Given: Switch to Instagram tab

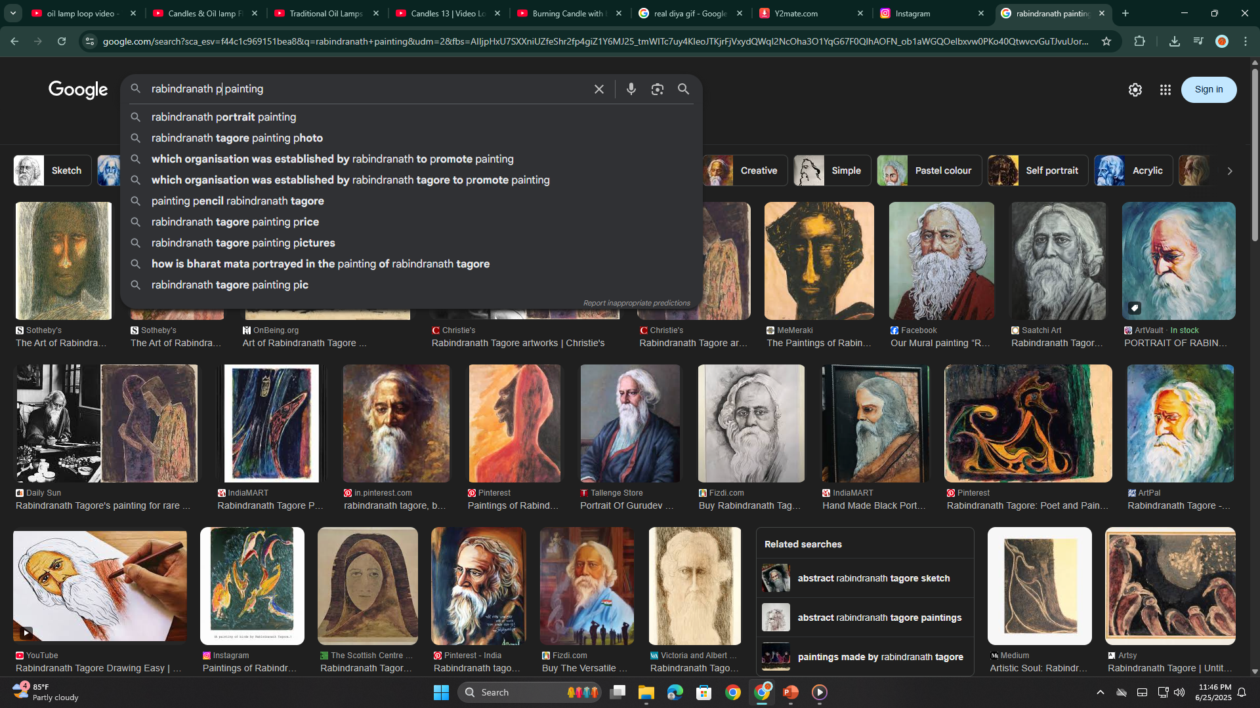Looking at the screenshot, I should click(x=932, y=13).
